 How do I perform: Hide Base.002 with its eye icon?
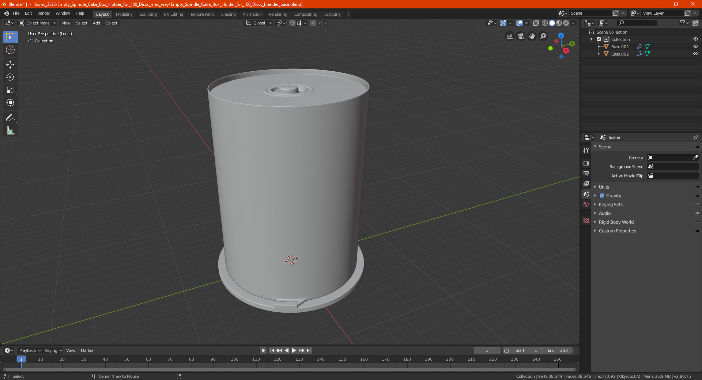pyautogui.click(x=695, y=46)
